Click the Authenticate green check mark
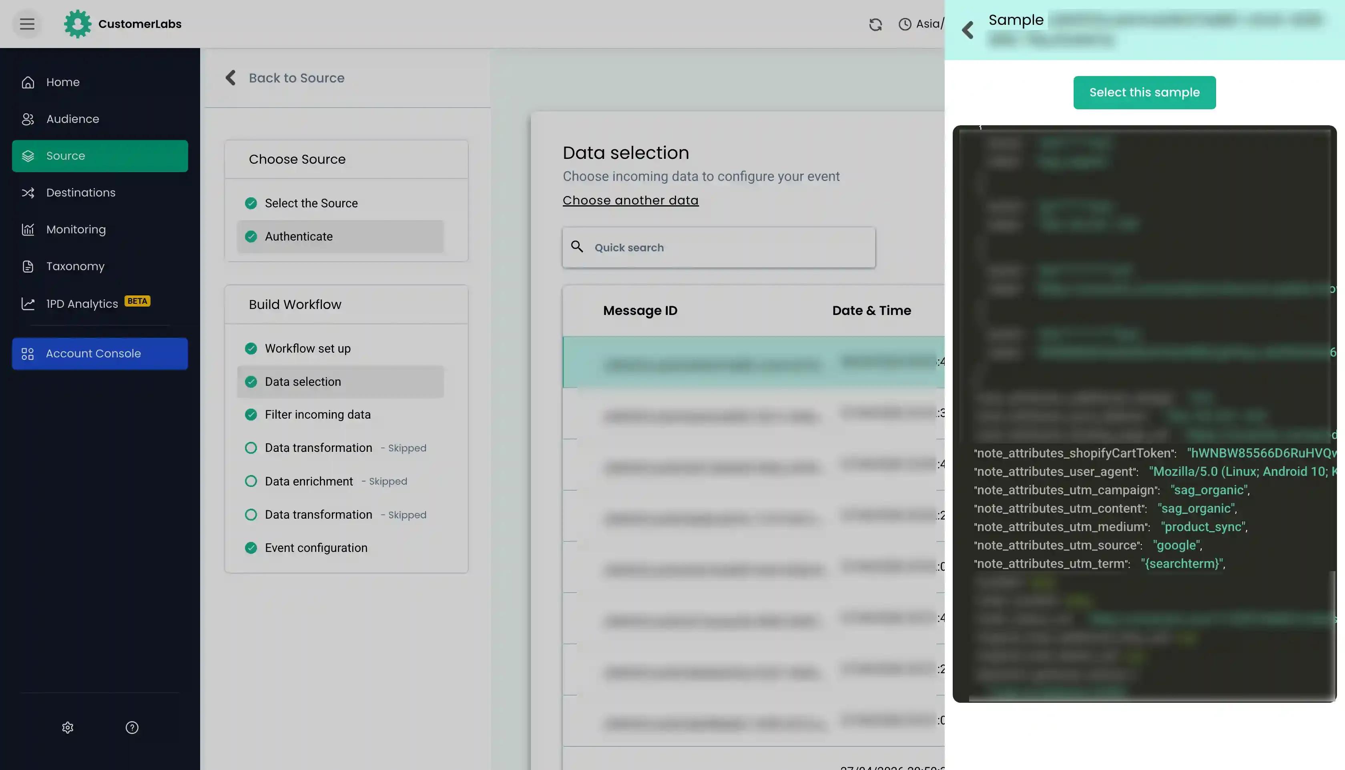Screen dimensions: 1345x770 tap(251, 237)
